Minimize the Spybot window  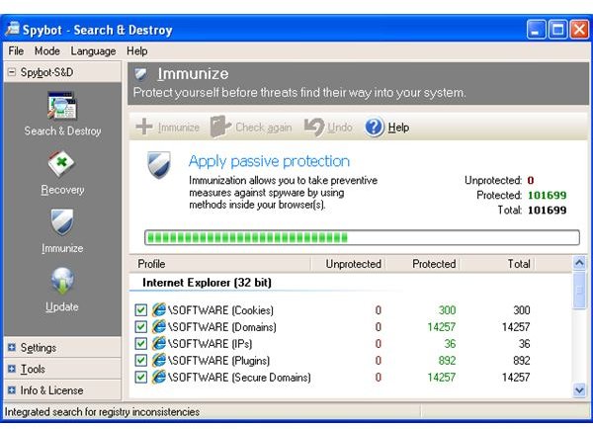536,30
